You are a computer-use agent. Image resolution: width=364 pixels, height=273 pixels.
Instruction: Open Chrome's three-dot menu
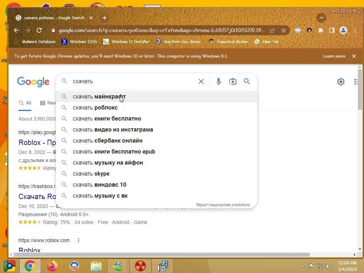(x=355, y=31)
